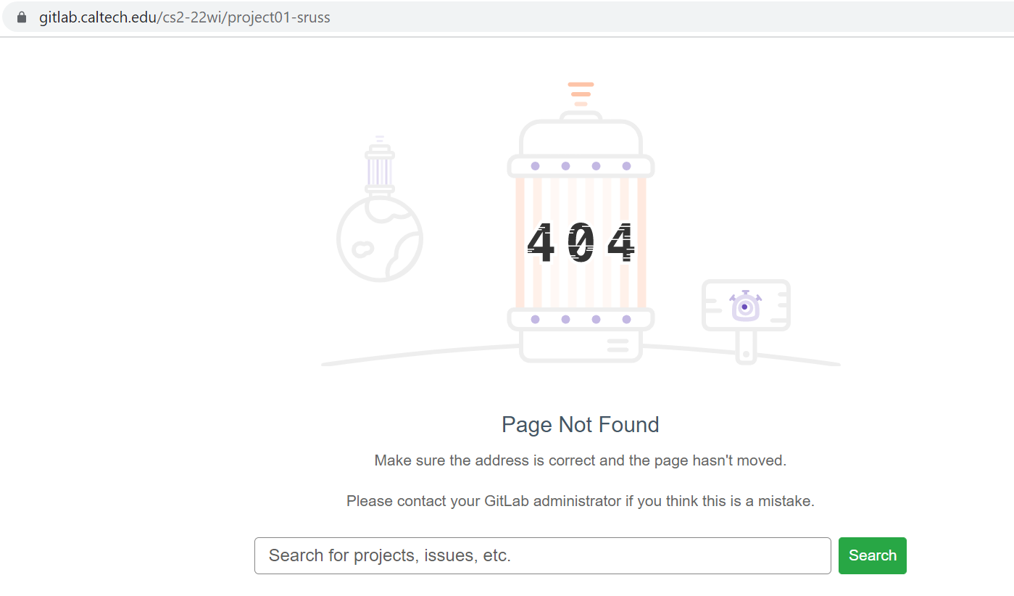Click the Page Not Found heading
Screen dimensions: 1014x596
pos(581,424)
